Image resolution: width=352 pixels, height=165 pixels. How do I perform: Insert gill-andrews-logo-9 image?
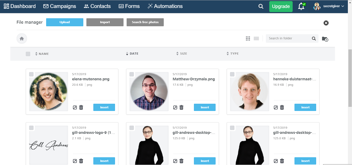pos(104,161)
